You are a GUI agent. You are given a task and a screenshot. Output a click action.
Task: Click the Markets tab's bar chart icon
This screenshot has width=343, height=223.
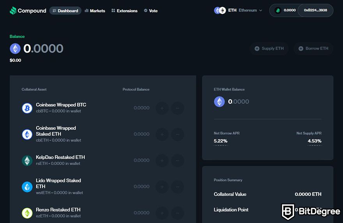point(87,11)
